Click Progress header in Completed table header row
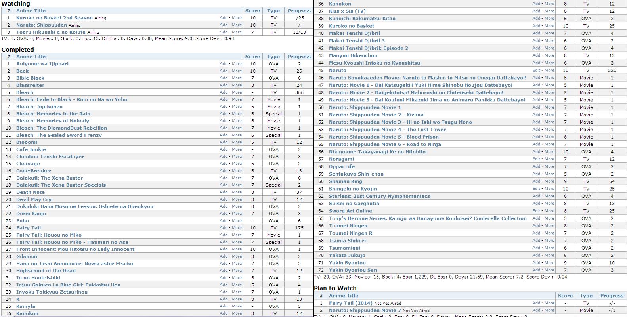 299,57
